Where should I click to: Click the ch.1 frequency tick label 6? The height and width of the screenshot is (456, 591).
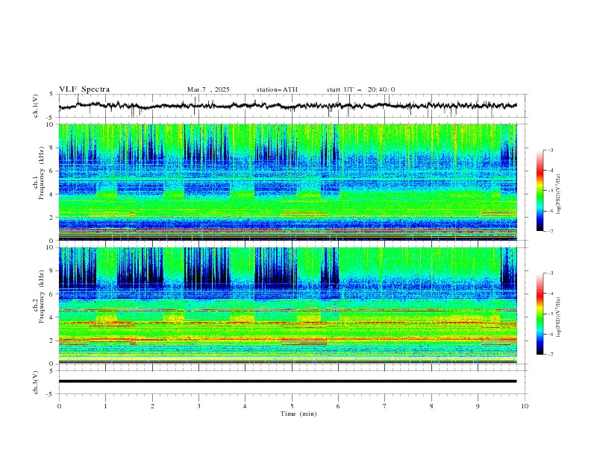[53, 171]
